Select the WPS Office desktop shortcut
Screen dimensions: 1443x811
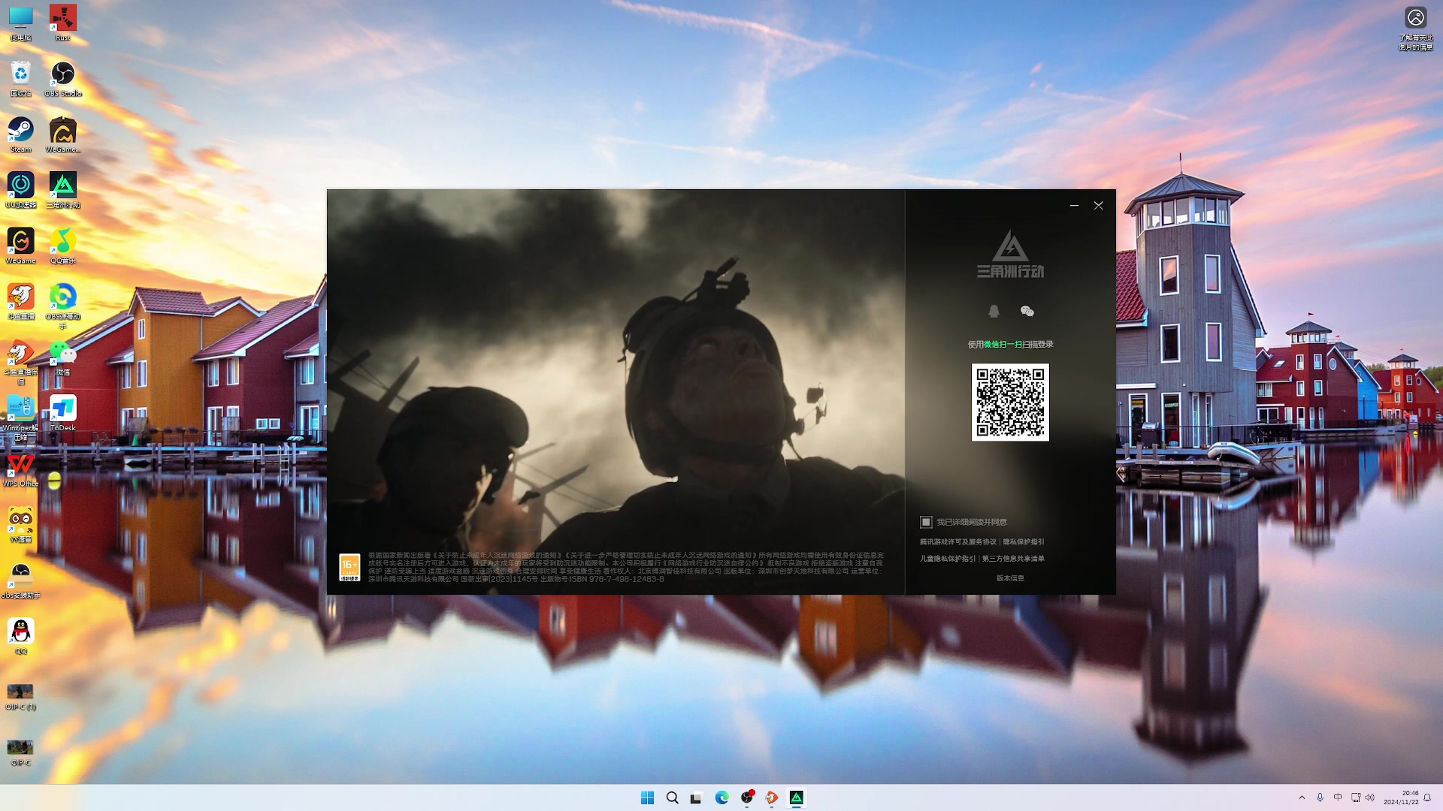(x=21, y=469)
